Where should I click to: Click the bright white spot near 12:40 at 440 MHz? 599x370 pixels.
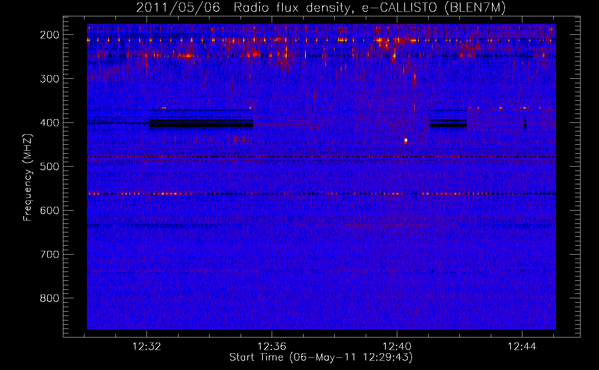coord(406,141)
